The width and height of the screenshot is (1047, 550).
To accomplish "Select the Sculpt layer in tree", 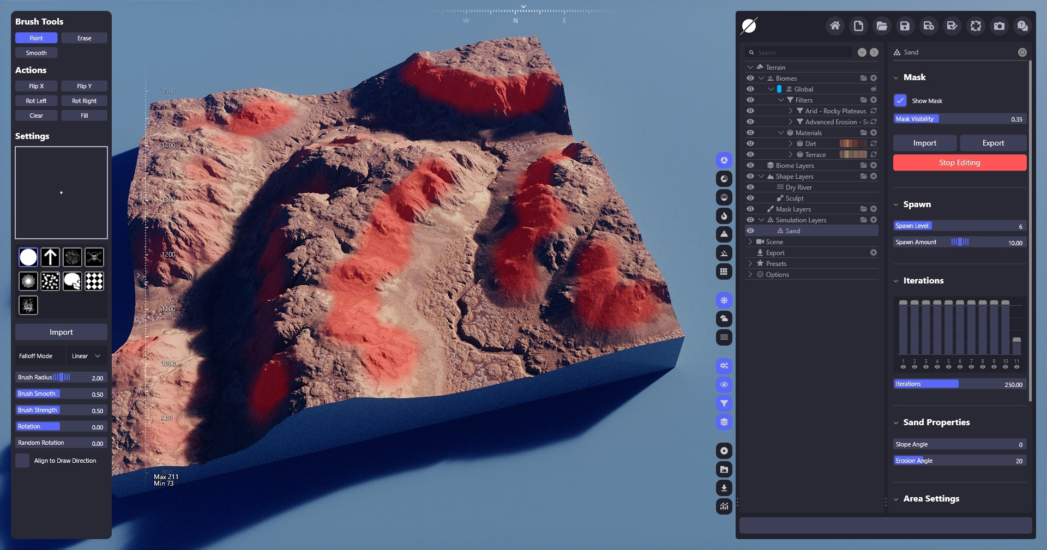I will (794, 198).
